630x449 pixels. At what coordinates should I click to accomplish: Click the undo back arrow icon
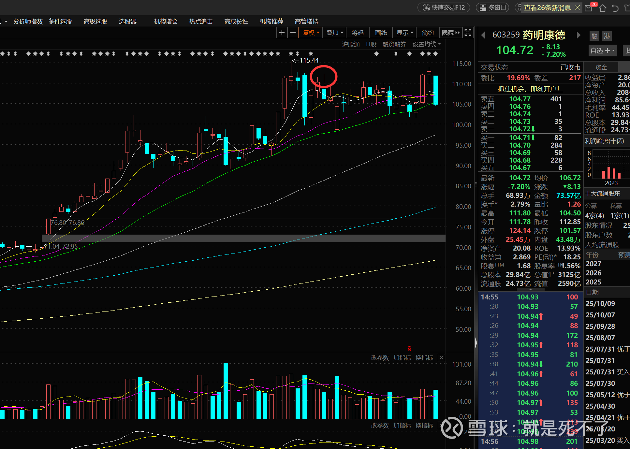615,8
